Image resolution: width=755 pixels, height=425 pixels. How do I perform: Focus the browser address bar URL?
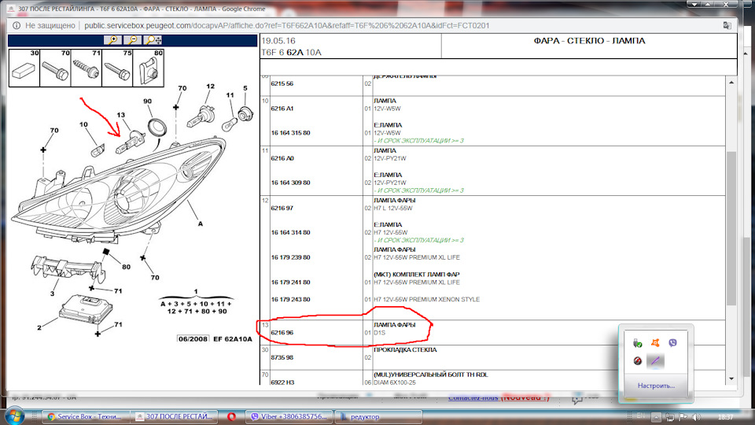[286, 25]
